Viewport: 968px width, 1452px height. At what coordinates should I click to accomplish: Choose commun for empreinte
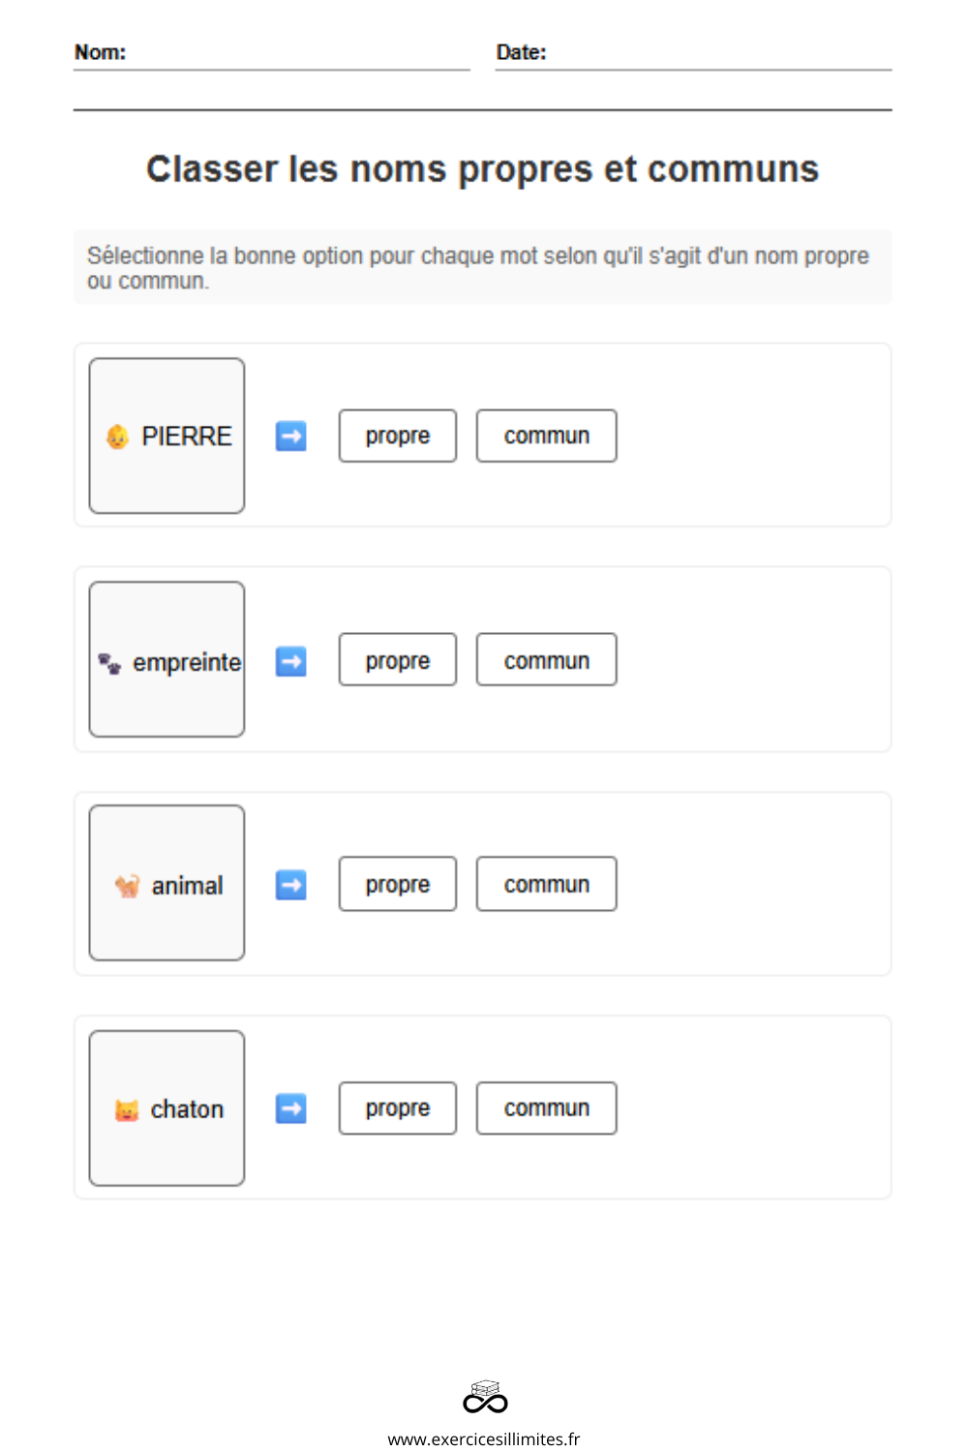547,660
